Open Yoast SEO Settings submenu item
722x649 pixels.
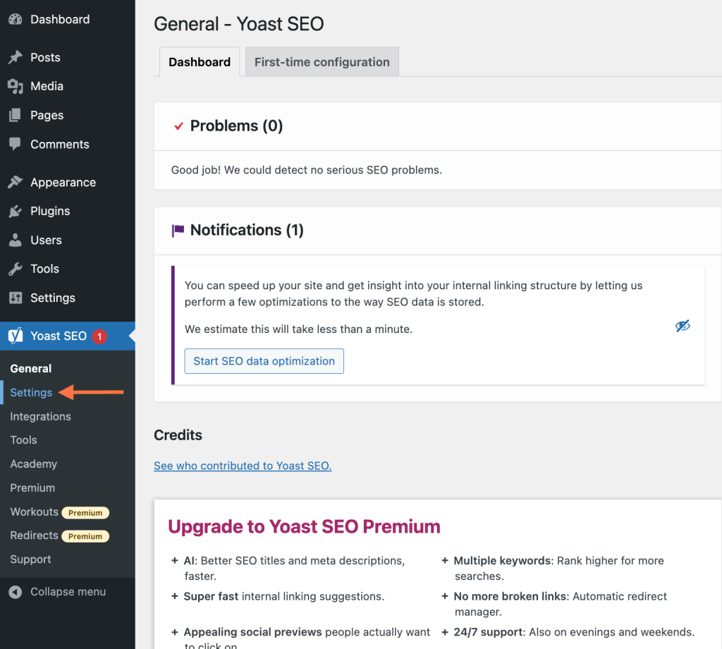[x=31, y=392]
